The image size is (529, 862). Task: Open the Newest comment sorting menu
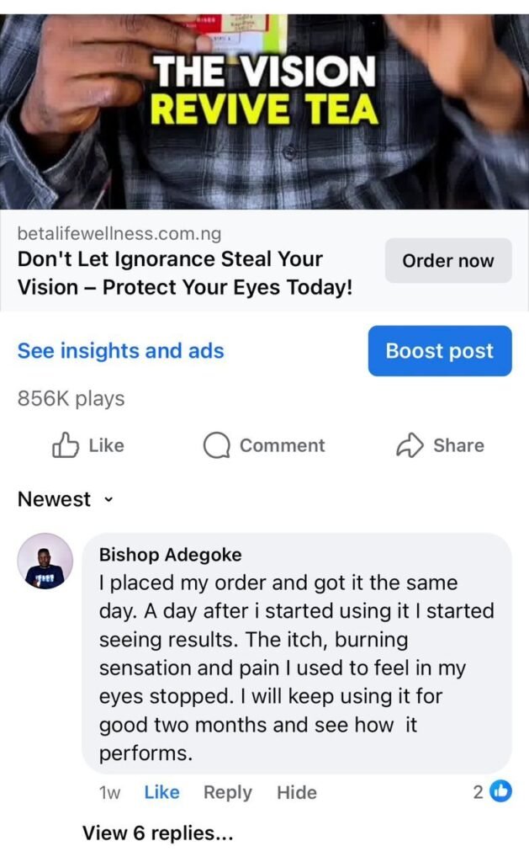click(66, 499)
